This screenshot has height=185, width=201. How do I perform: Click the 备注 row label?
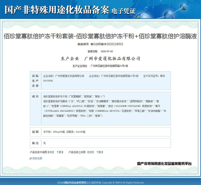(x=35, y=143)
